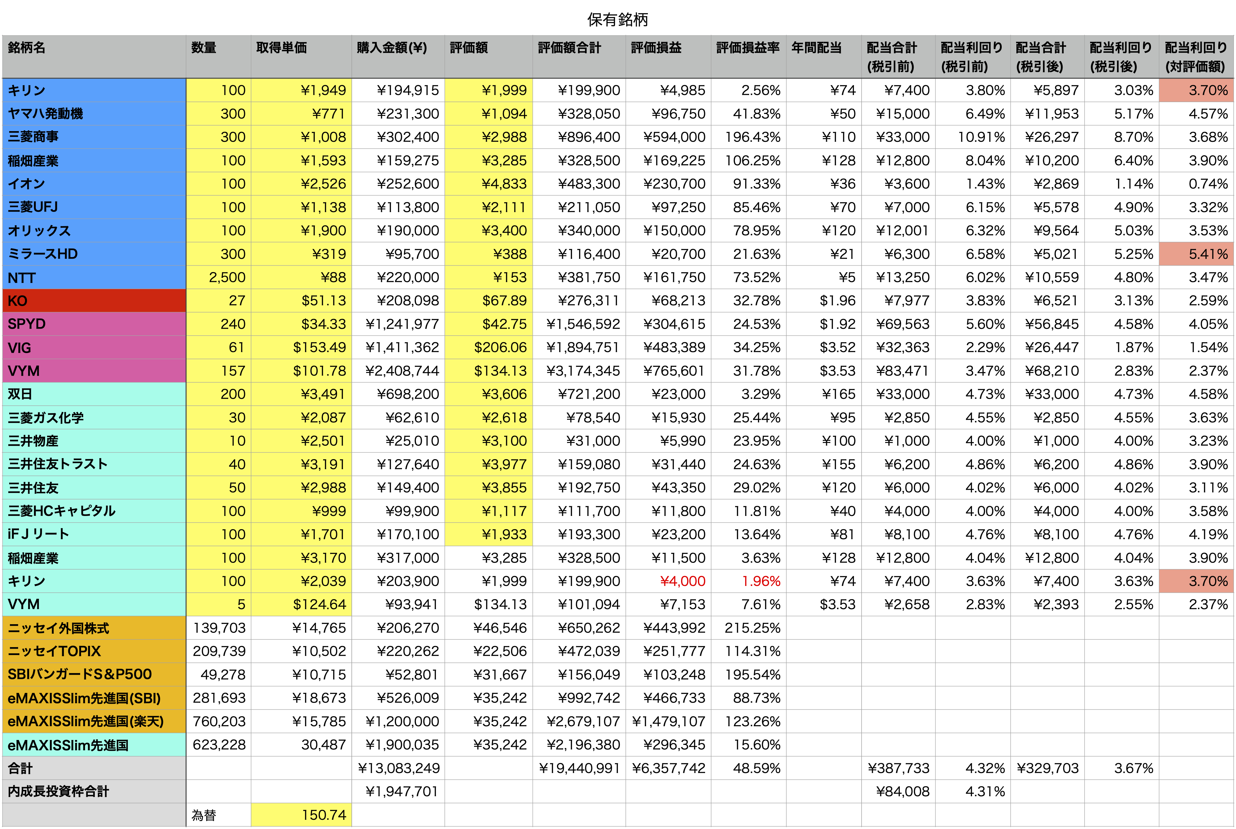Select the 三井住友 price cell ¥3,855
The image size is (1236, 829).
489,488
